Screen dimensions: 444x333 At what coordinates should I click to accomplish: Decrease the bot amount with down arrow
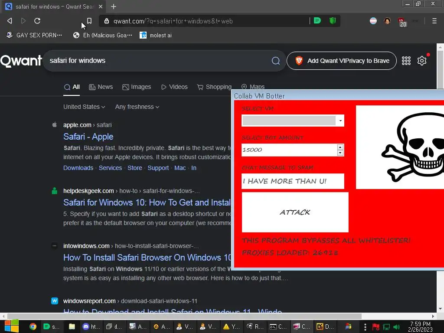(x=340, y=153)
